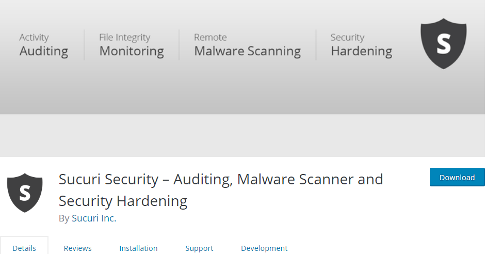Click the Sucuri plugin shield icon beside title

pos(25,193)
